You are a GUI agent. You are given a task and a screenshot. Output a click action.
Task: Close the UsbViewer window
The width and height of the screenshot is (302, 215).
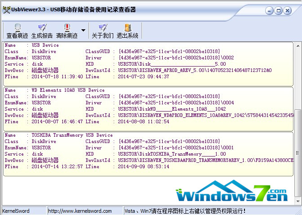[x=287, y=11]
